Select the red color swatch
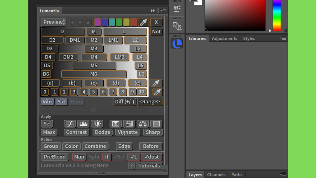This screenshot has width=316, height=178. 133,22
